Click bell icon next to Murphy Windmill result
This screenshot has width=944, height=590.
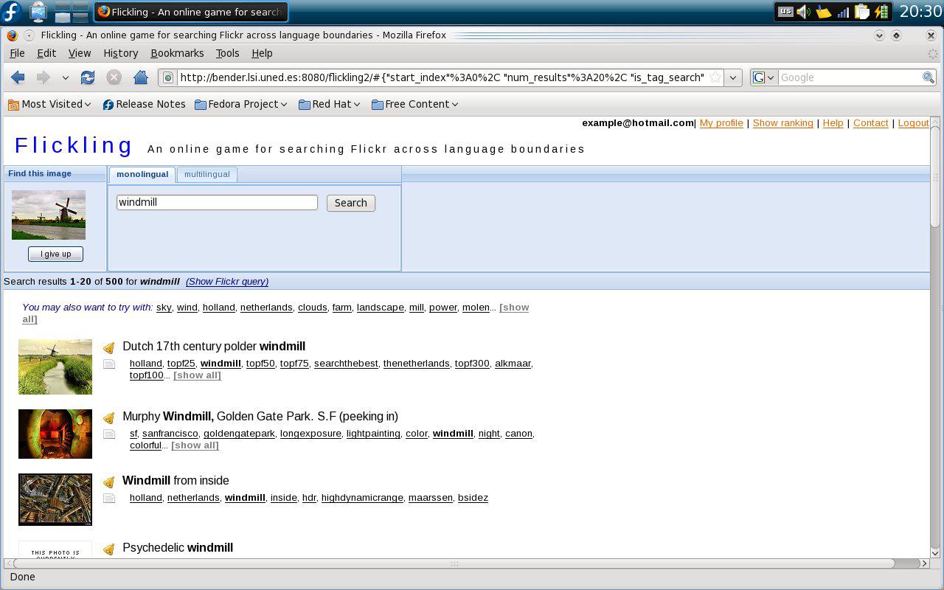coord(109,417)
